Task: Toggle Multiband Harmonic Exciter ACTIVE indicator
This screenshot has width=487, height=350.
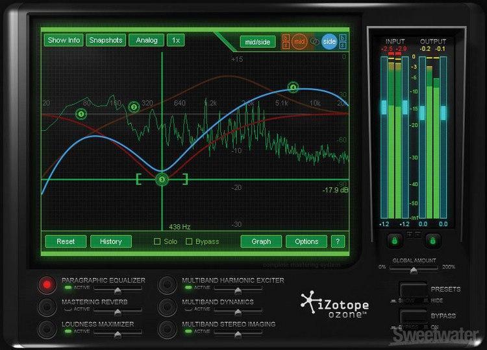Action: (x=188, y=288)
